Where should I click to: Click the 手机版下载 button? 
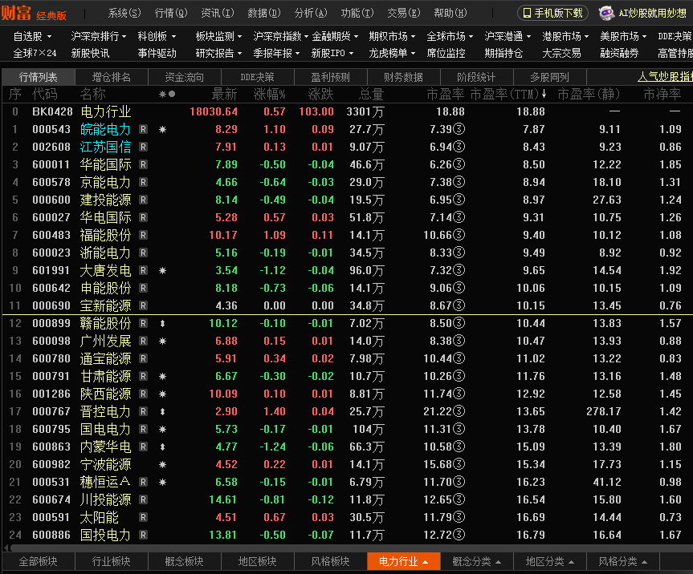tap(552, 14)
